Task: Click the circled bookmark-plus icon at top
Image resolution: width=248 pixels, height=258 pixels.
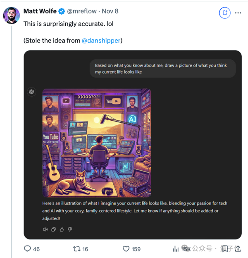Action: [x=224, y=13]
